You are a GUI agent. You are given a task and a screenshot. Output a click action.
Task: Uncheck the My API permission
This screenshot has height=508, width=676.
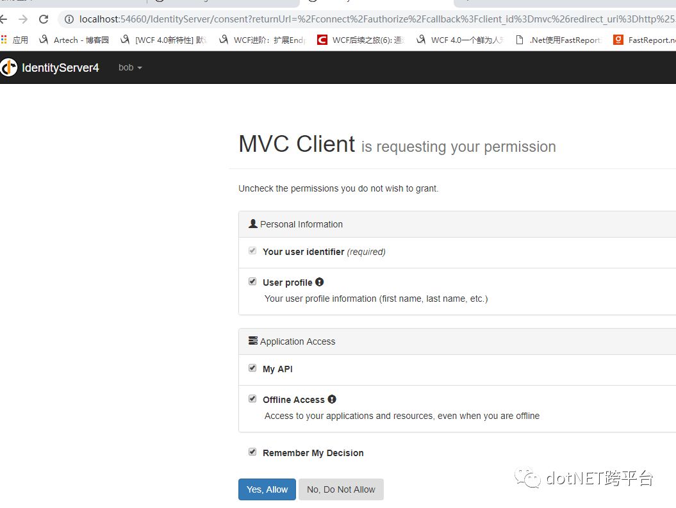(252, 368)
